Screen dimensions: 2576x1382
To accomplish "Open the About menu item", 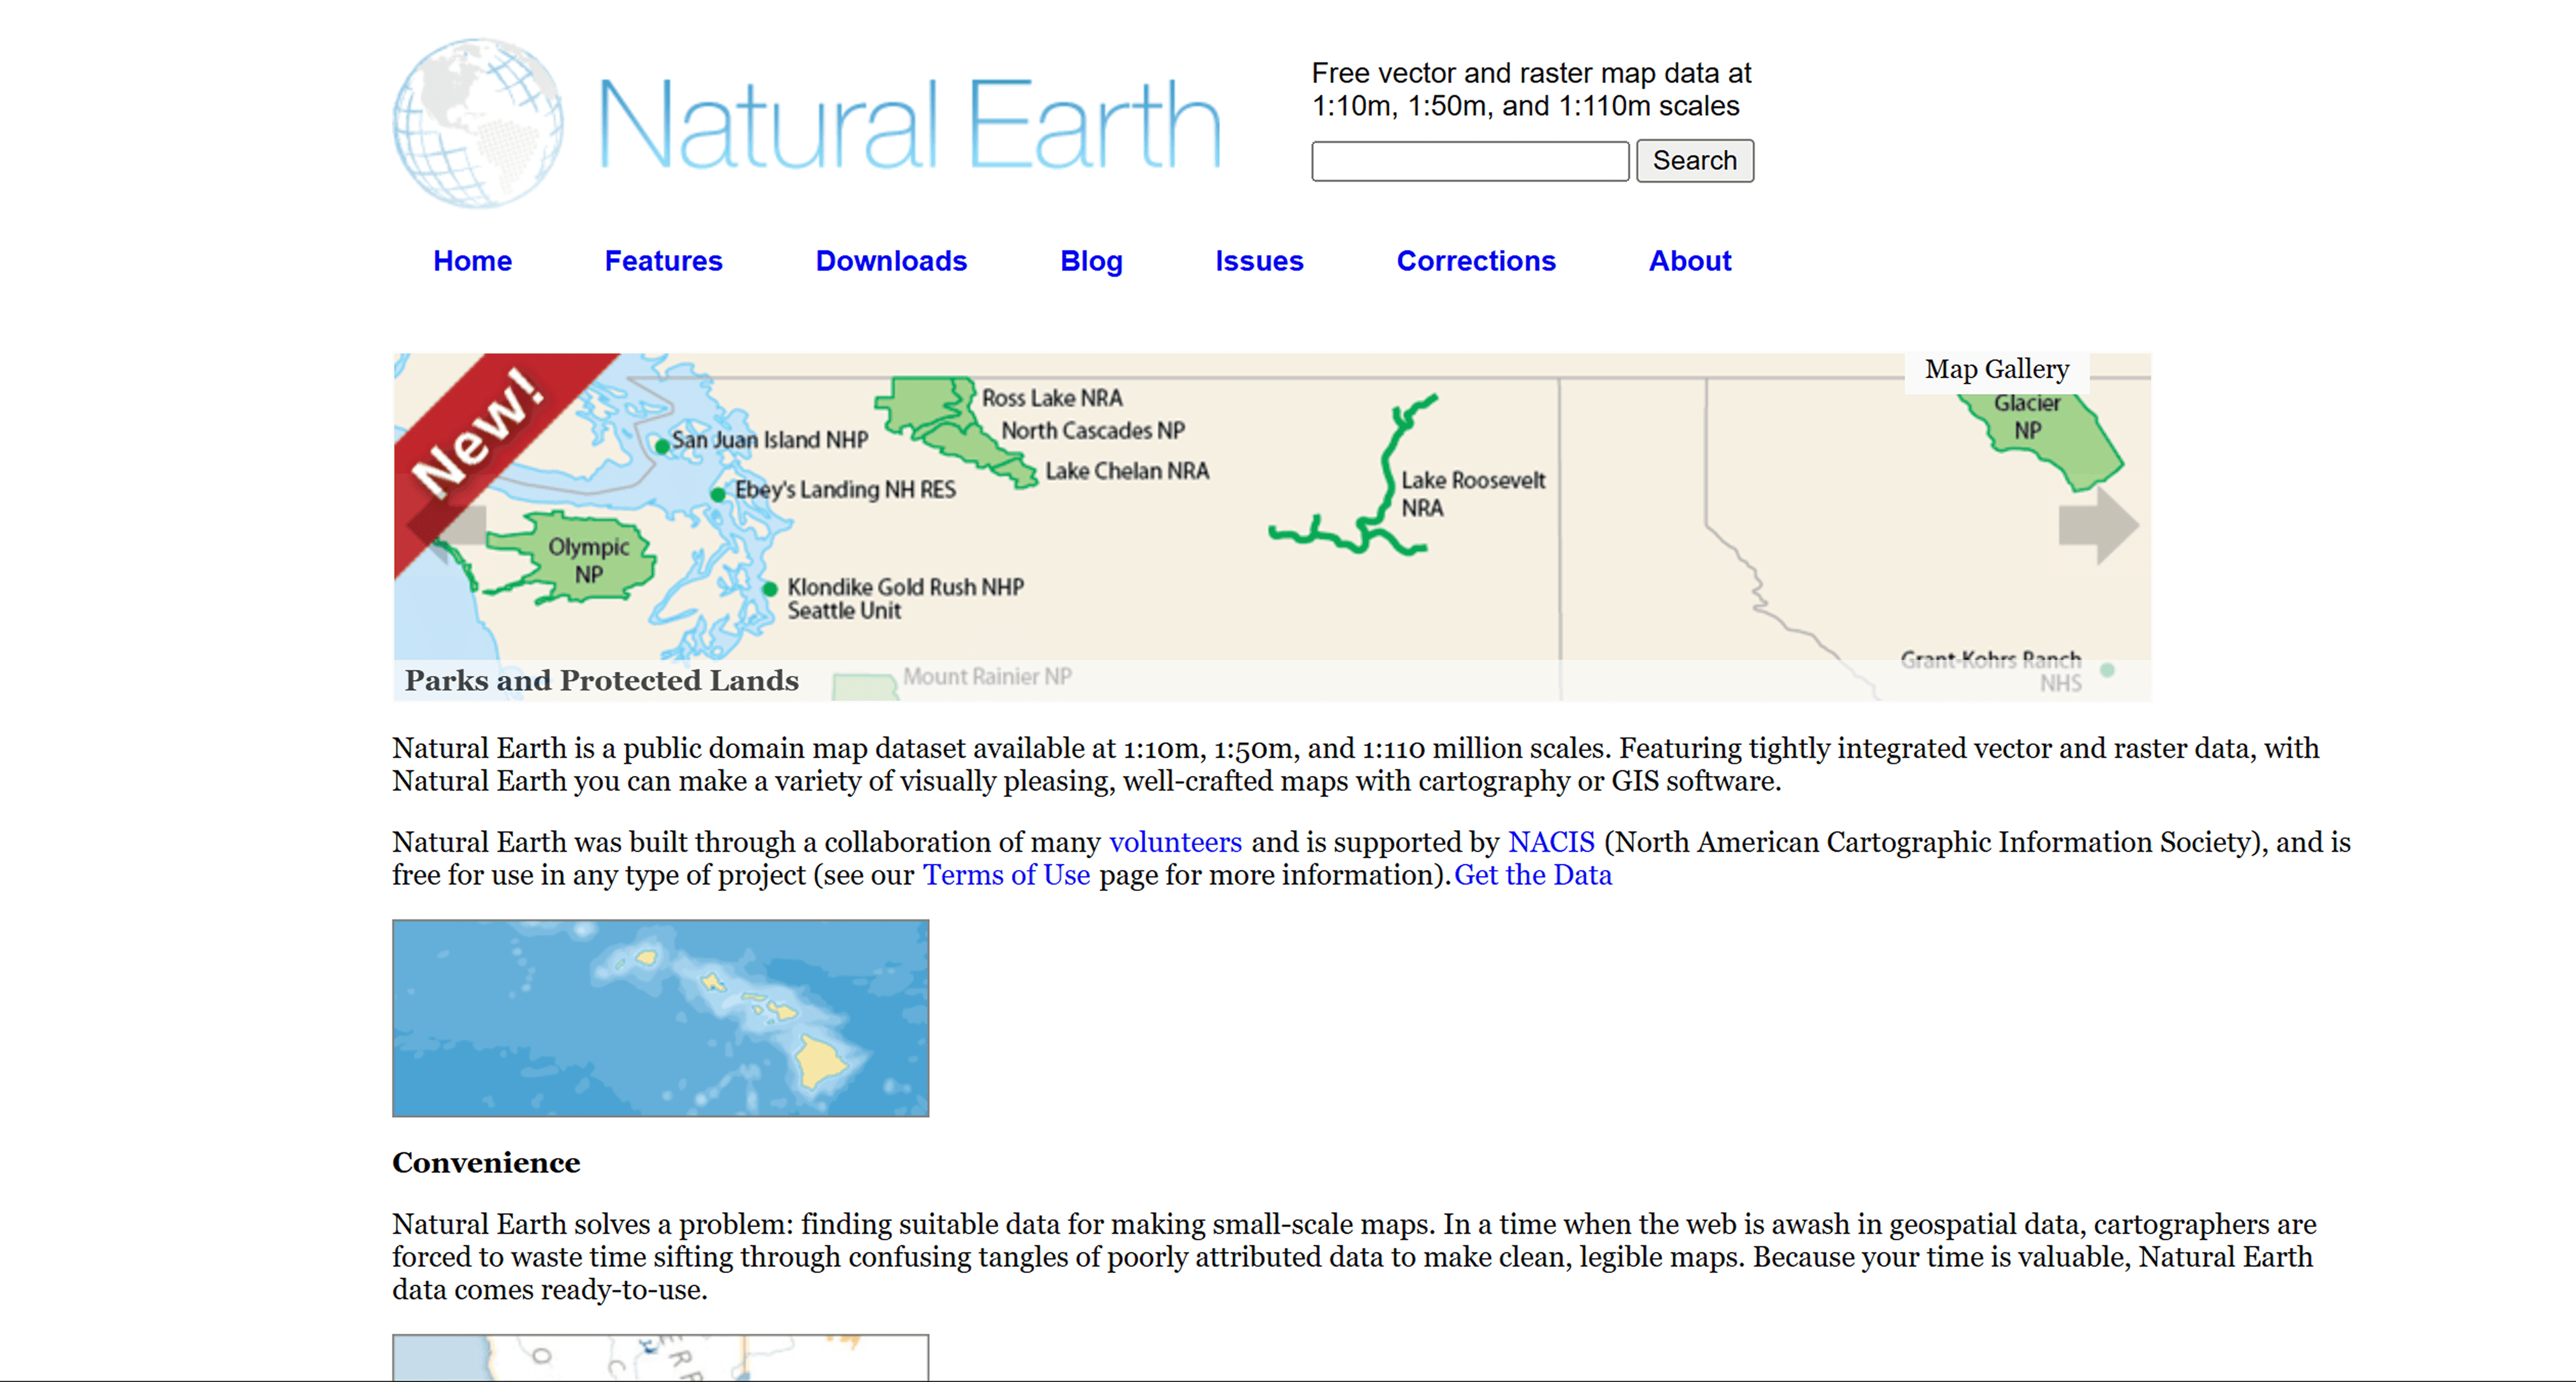I will pyautogui.click(x=1689, y=261).
